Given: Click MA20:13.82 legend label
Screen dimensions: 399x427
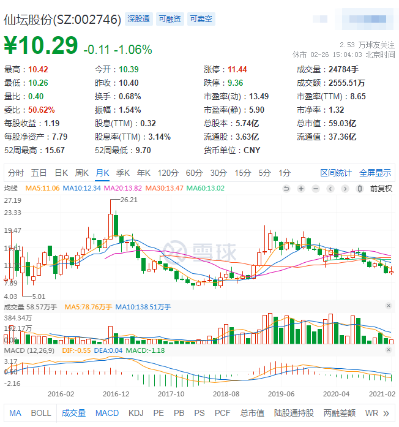Looking at the screenshot, I should point(123,189).
